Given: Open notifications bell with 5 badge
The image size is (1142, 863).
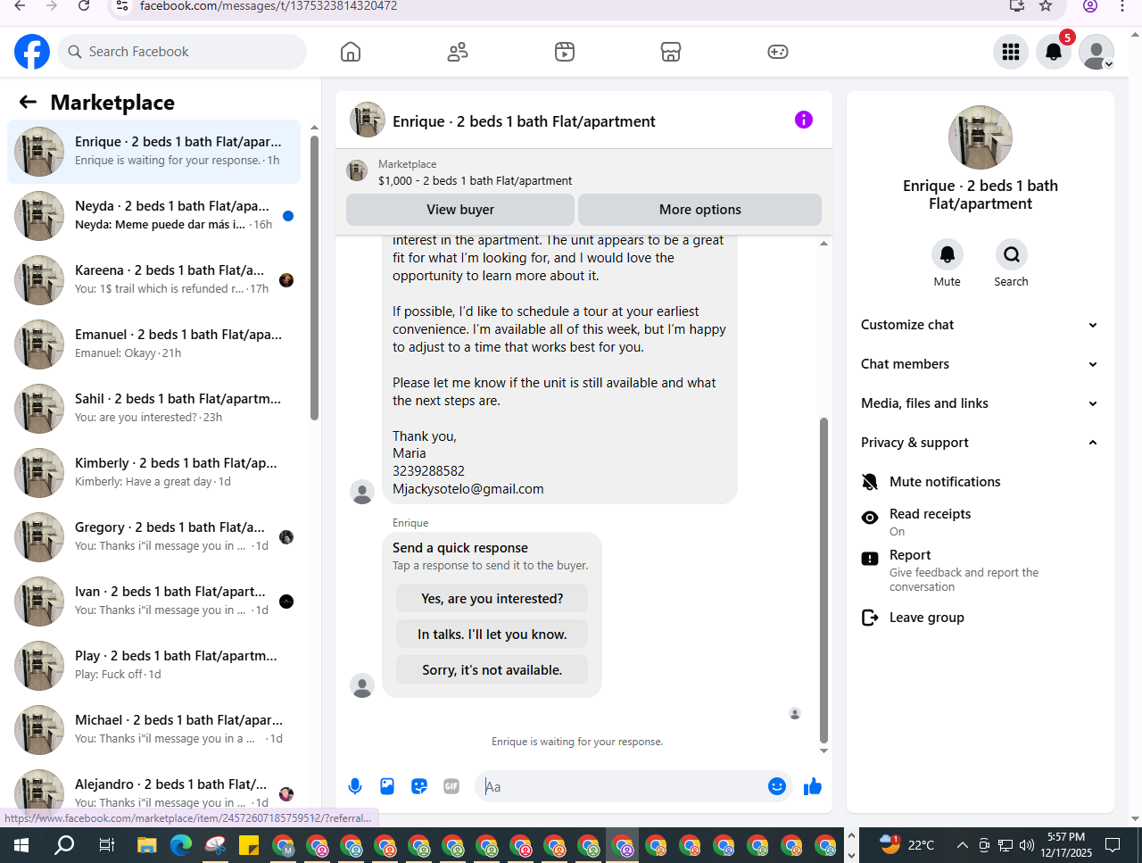Looking at the screenshot, I should 1054,52.
